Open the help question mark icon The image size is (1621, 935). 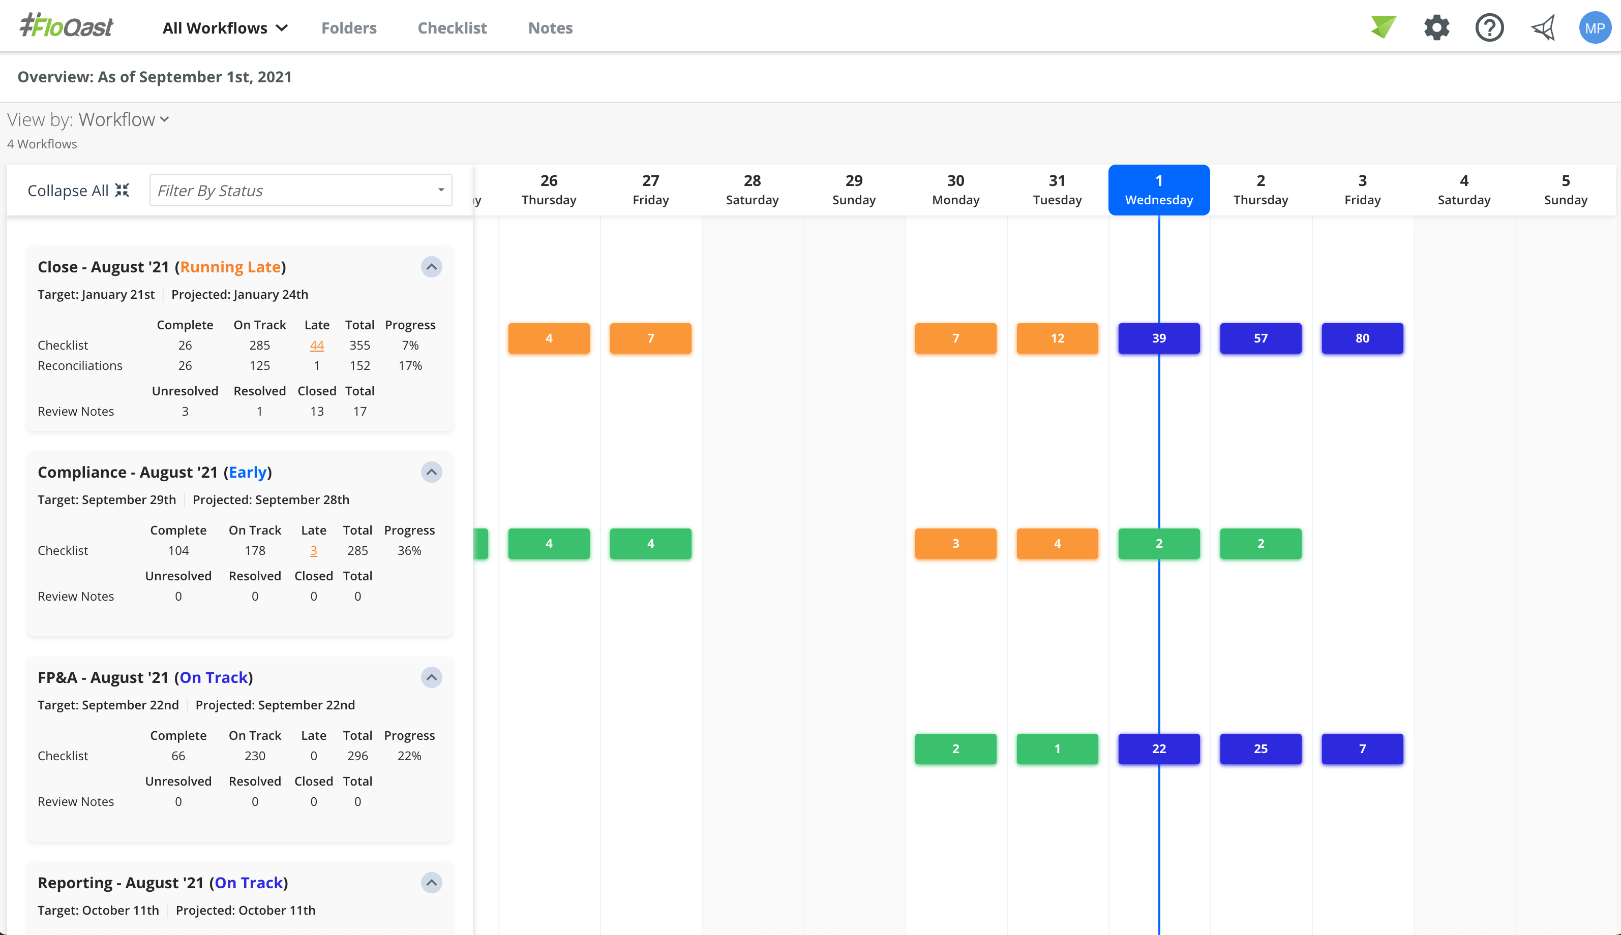1489,27
